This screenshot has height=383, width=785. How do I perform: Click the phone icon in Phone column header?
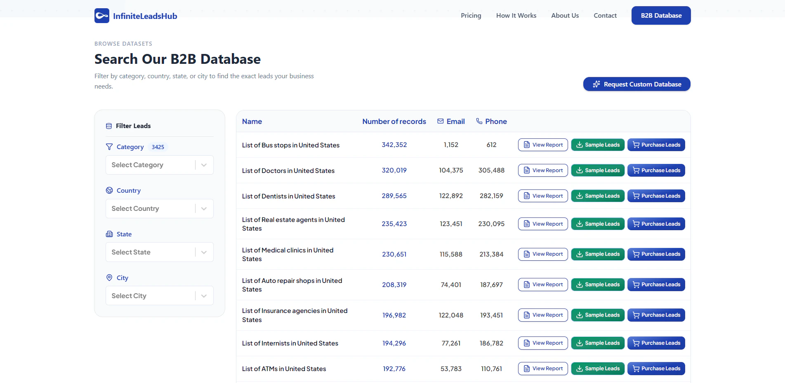point(479,121)
